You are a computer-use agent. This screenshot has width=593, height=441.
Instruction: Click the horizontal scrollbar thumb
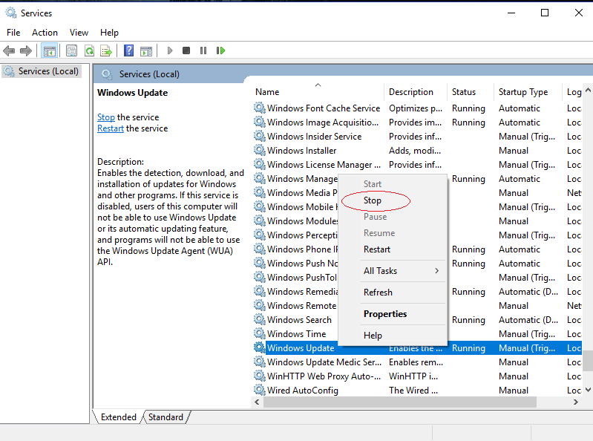pos(400,402)
